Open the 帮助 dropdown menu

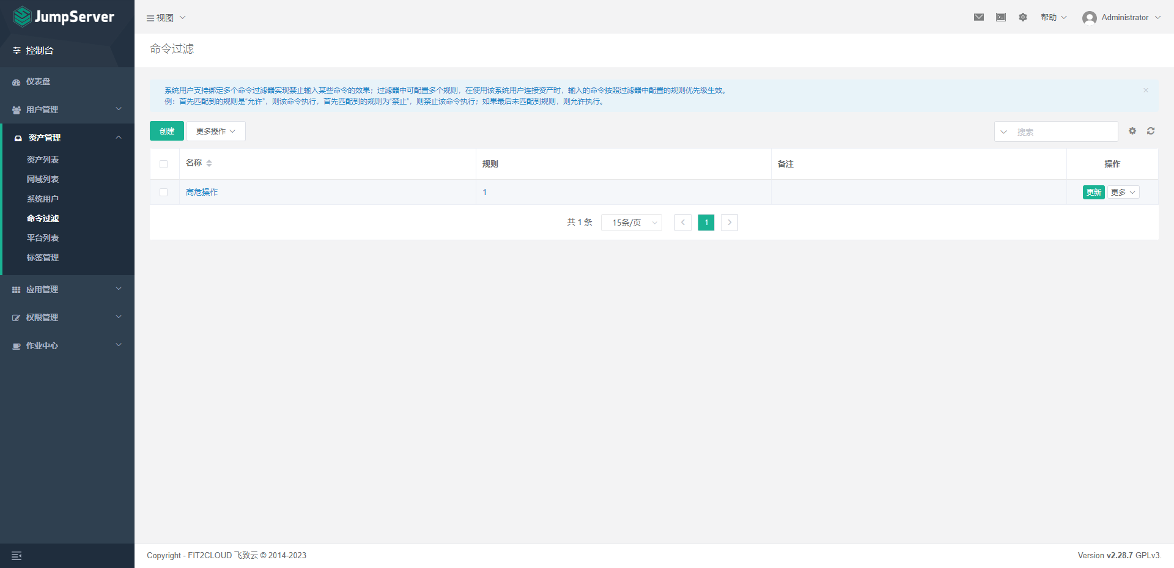tap(1054, 17)
